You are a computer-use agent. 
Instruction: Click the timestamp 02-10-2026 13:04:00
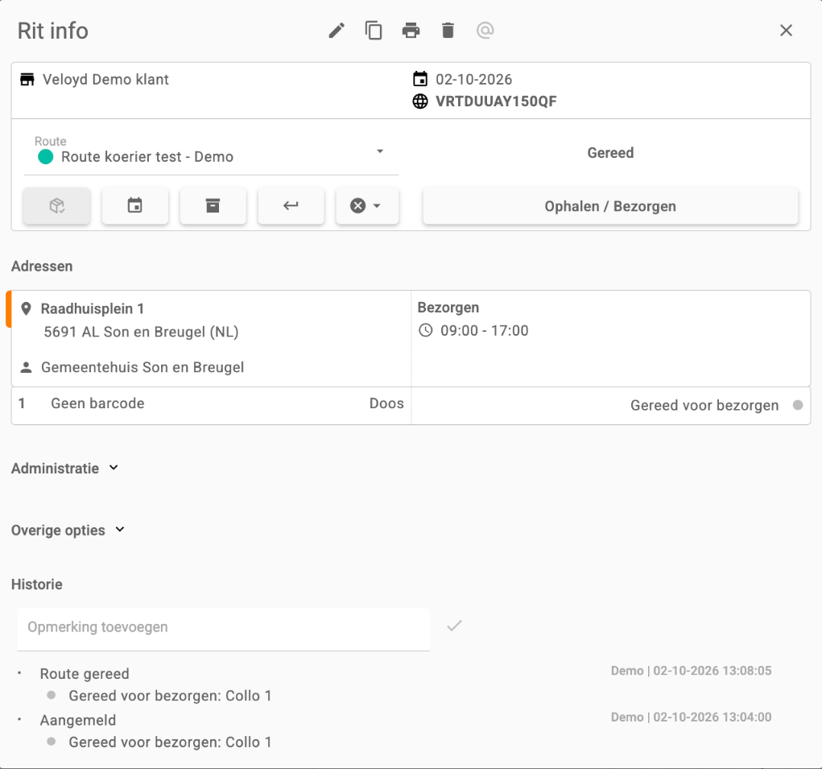tap(712, 717)
